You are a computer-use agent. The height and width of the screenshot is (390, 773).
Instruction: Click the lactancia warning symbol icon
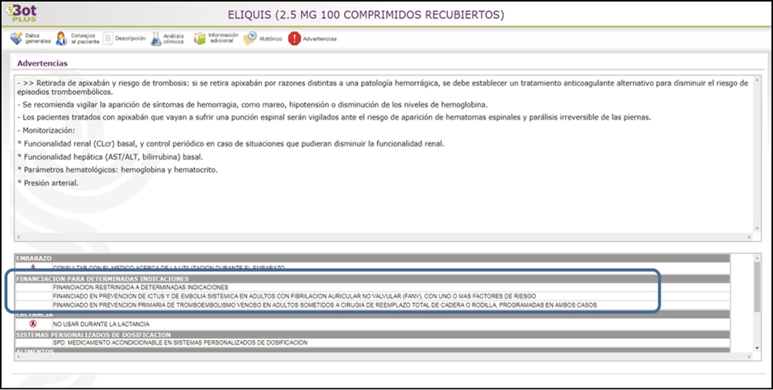click(x=33, y=324)
